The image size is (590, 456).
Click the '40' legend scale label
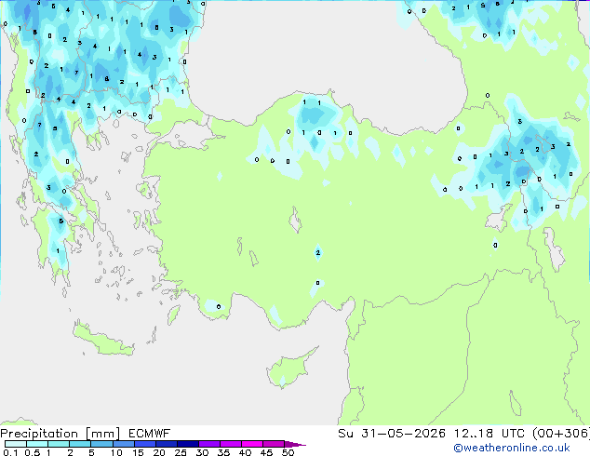[245, 452]
